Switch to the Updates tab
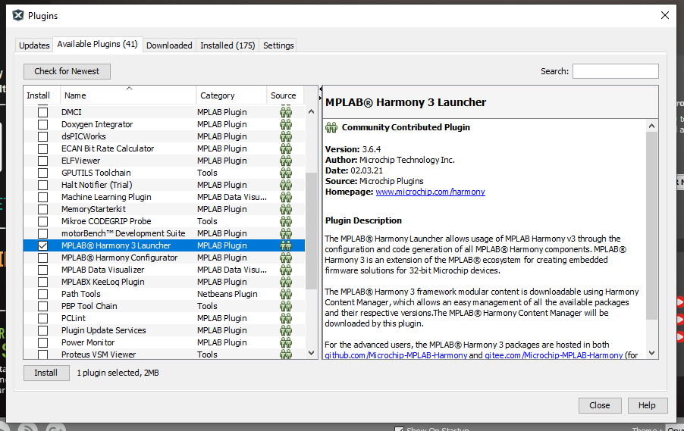This screenshot has width=684, height=431. (34, 45)
